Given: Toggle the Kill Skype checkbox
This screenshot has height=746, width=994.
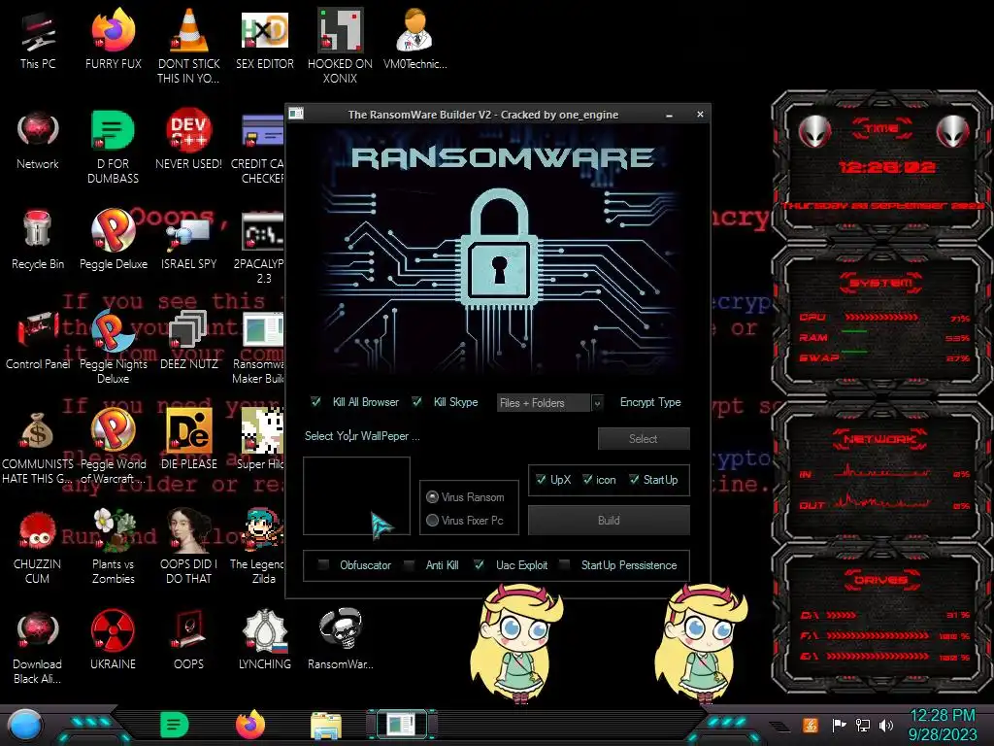Looking at the screenshot, I should click(416, 401).
